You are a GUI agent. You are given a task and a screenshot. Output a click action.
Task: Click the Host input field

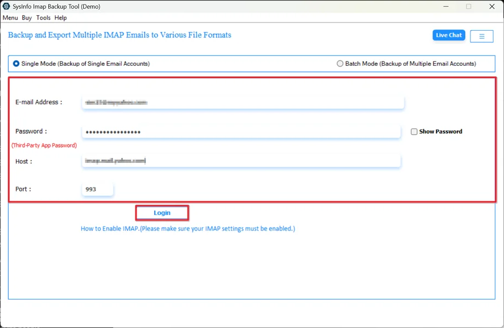[x=241, y=161]
